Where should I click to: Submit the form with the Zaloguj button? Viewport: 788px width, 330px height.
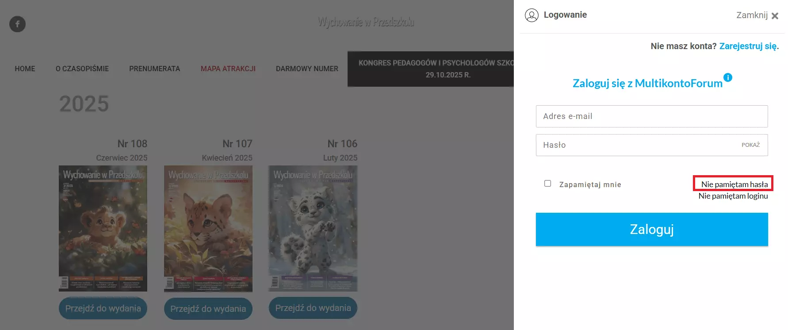click(652, 229)
